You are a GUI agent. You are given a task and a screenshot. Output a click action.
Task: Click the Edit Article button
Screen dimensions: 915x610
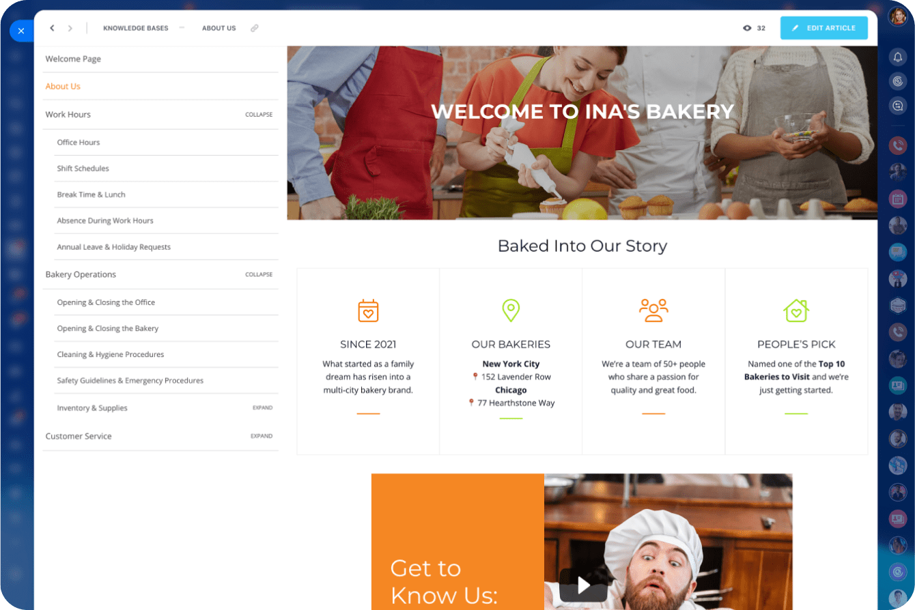coord(824,28)
